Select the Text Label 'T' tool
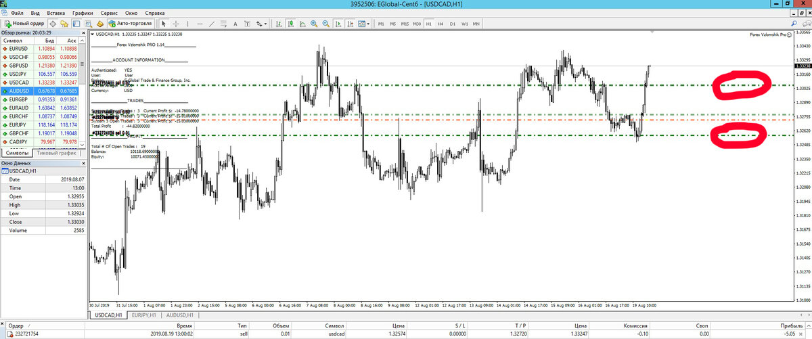The image size is (812, 339). [x=247, y=24]
